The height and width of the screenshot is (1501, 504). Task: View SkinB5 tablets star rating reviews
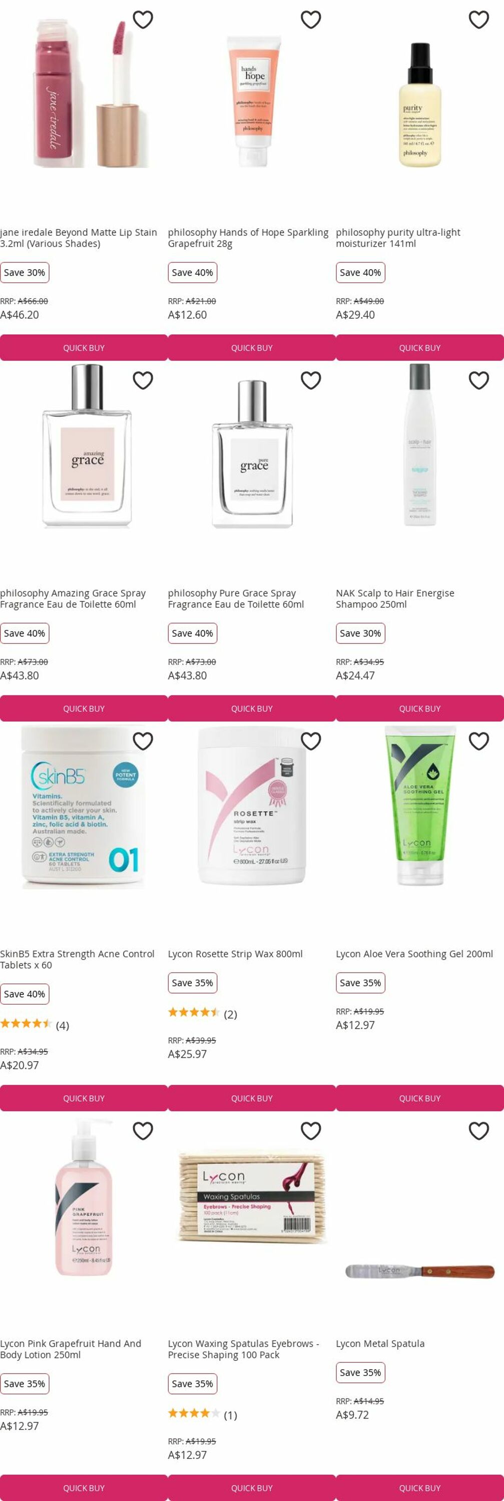coord(35,1025)
